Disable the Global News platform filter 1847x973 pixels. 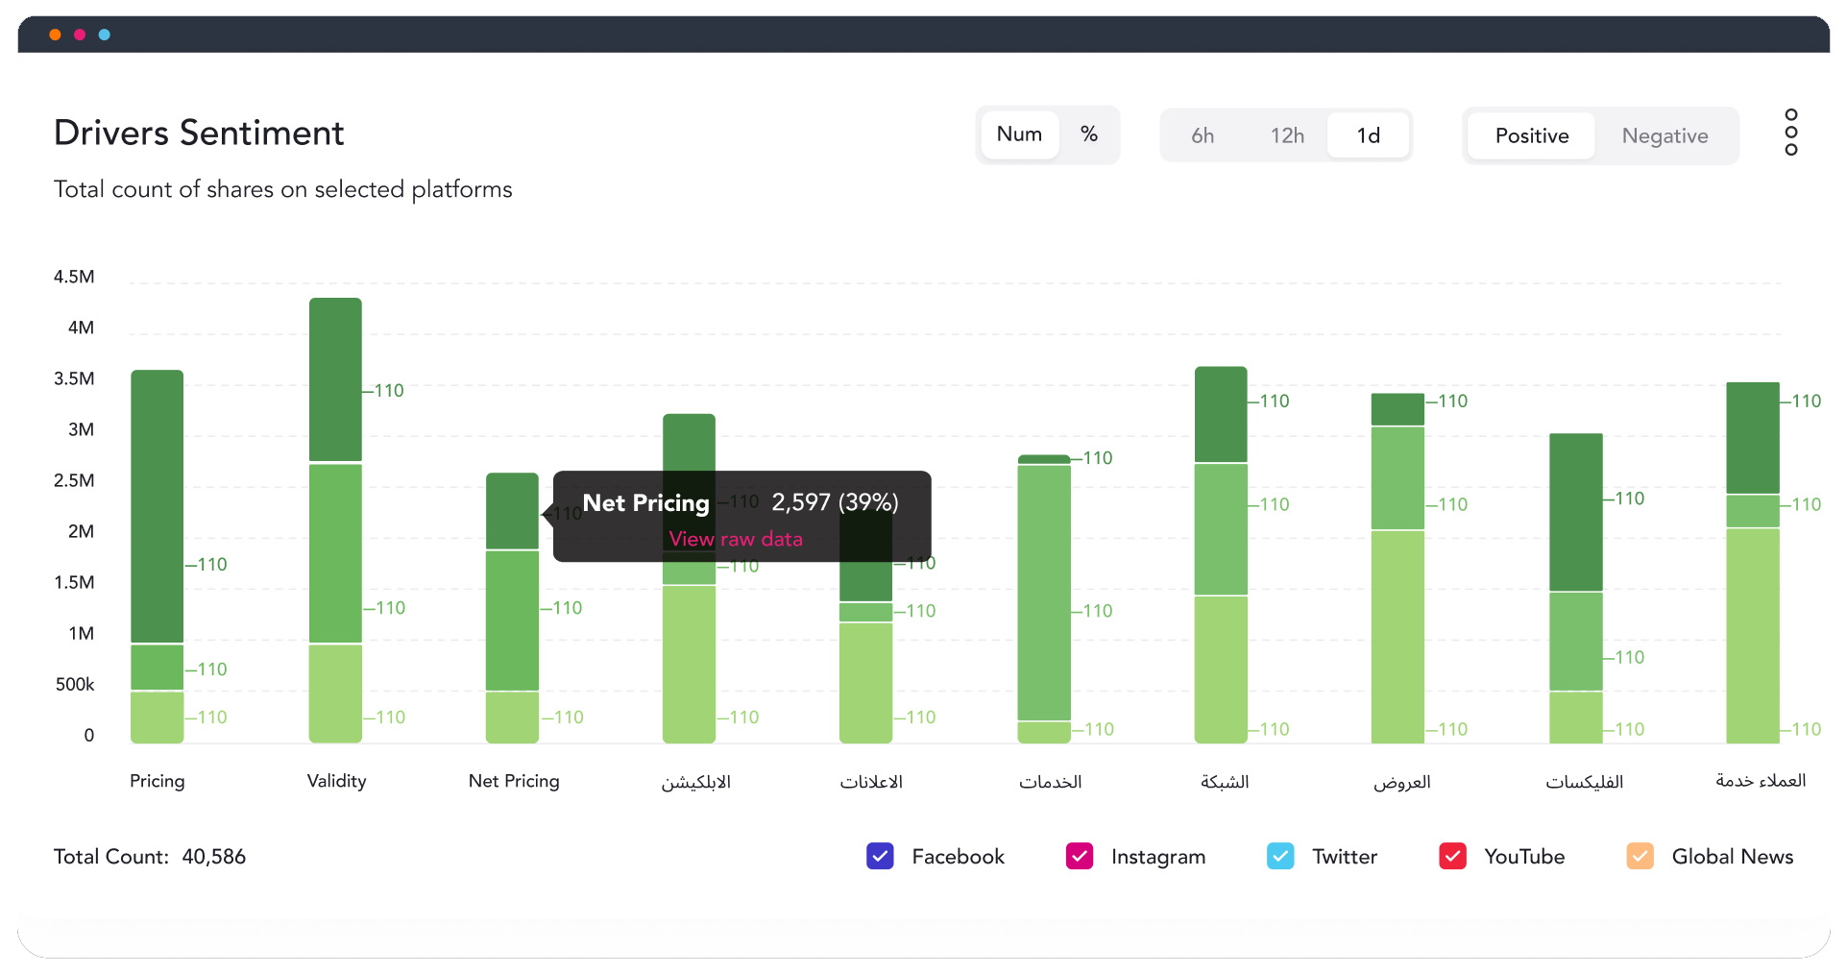[1640, 856]
